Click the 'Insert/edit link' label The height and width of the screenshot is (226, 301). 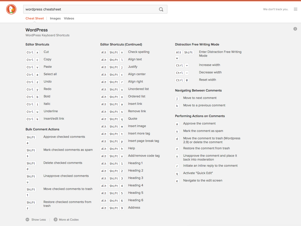click(x=54, y=119)
